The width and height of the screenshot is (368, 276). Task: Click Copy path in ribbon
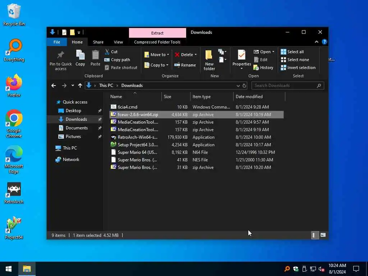coord(117,60)
